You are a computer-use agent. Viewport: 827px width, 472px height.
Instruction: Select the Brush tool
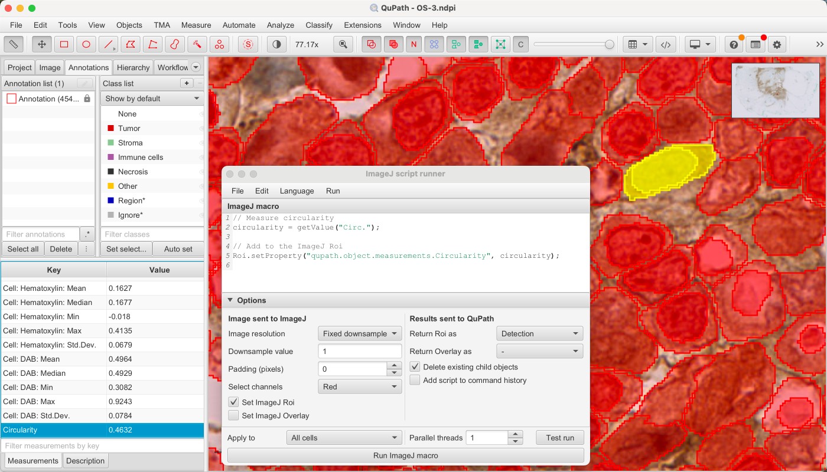pos(175,44)
